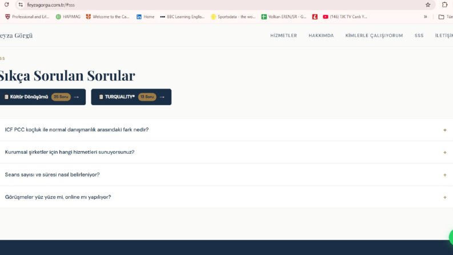Click the Sıkça Sorulan Sorular heading
The height and width of the screenshot is (255, 453).
67,76
